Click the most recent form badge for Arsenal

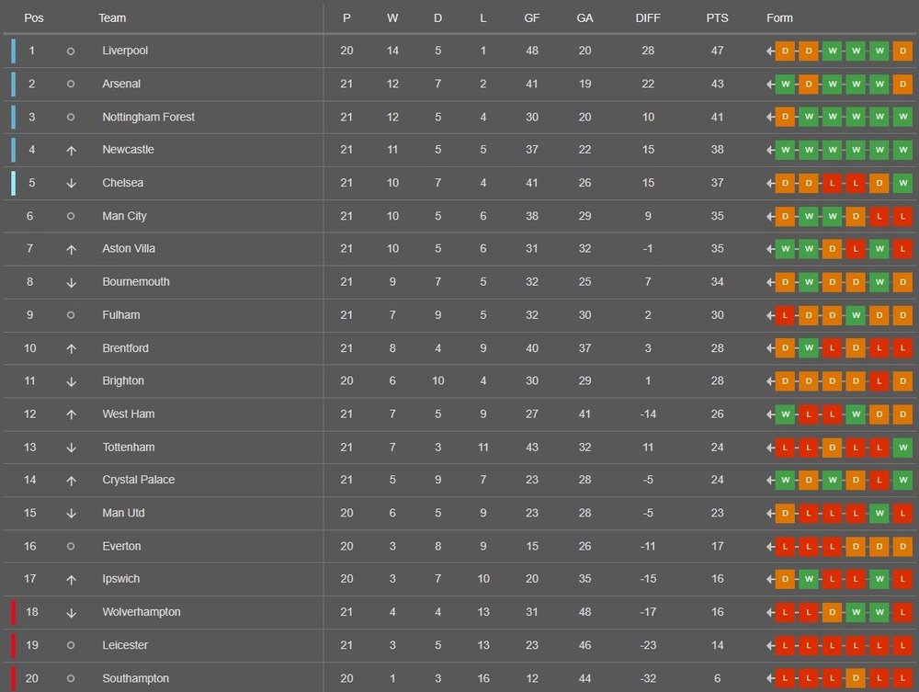pos(902,85)
